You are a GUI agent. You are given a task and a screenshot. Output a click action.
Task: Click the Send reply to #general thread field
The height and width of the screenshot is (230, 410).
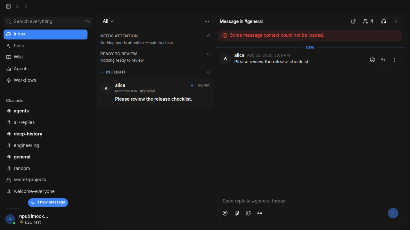pos(310,201)
